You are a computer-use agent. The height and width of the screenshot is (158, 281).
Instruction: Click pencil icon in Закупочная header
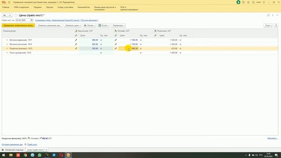[x=76, y=36]
